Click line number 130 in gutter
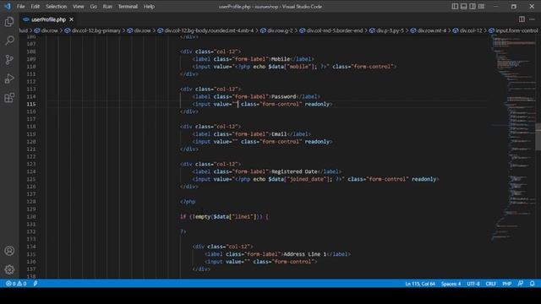 pos(31,217)
